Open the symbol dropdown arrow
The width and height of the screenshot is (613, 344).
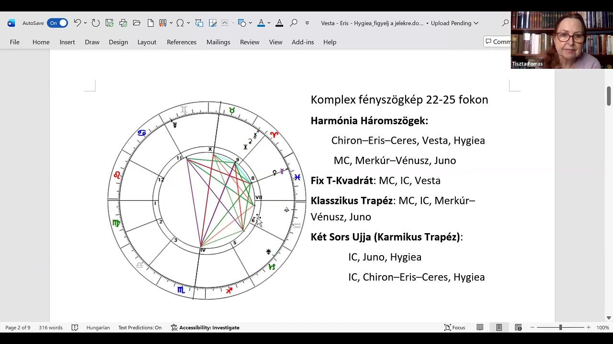(x=188, y=23)
